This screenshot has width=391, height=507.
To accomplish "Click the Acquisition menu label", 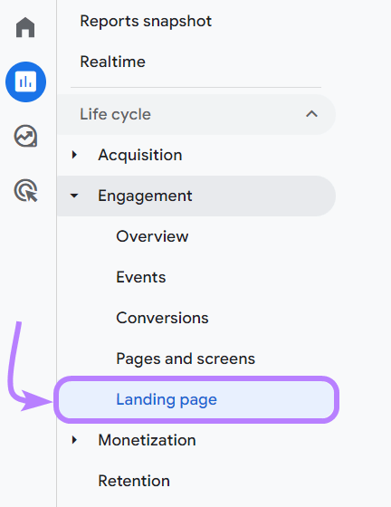I will pos(140,155).
